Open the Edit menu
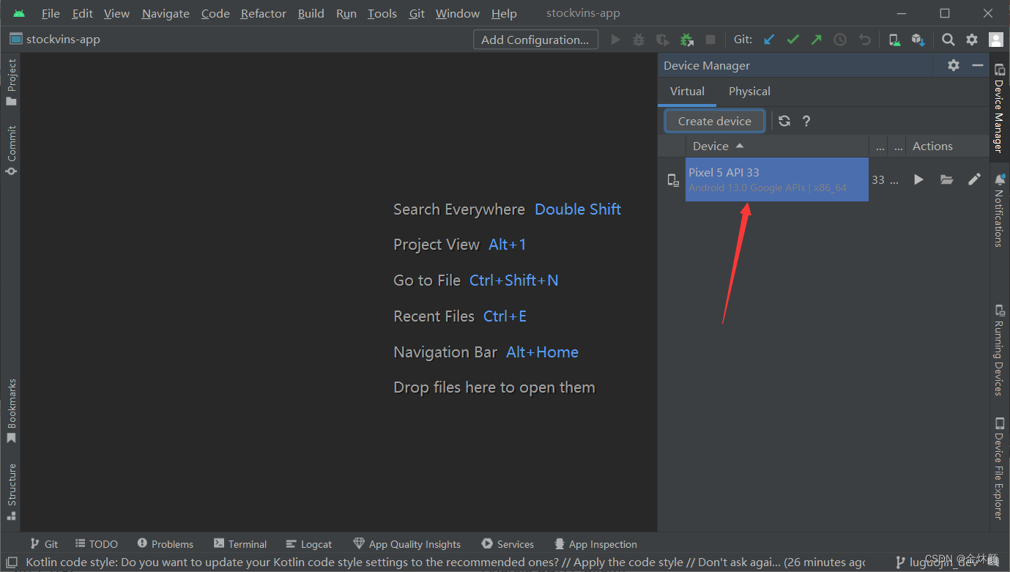The width and height of the screenshot is (1010, 572). click(82, 13)
